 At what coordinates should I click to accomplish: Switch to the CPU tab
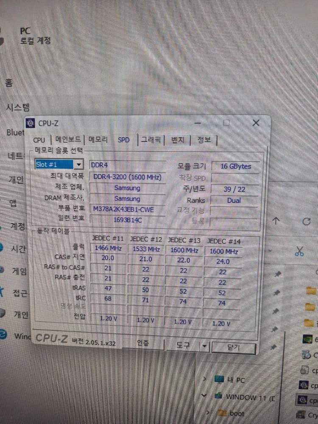click(x=39, y=140)
